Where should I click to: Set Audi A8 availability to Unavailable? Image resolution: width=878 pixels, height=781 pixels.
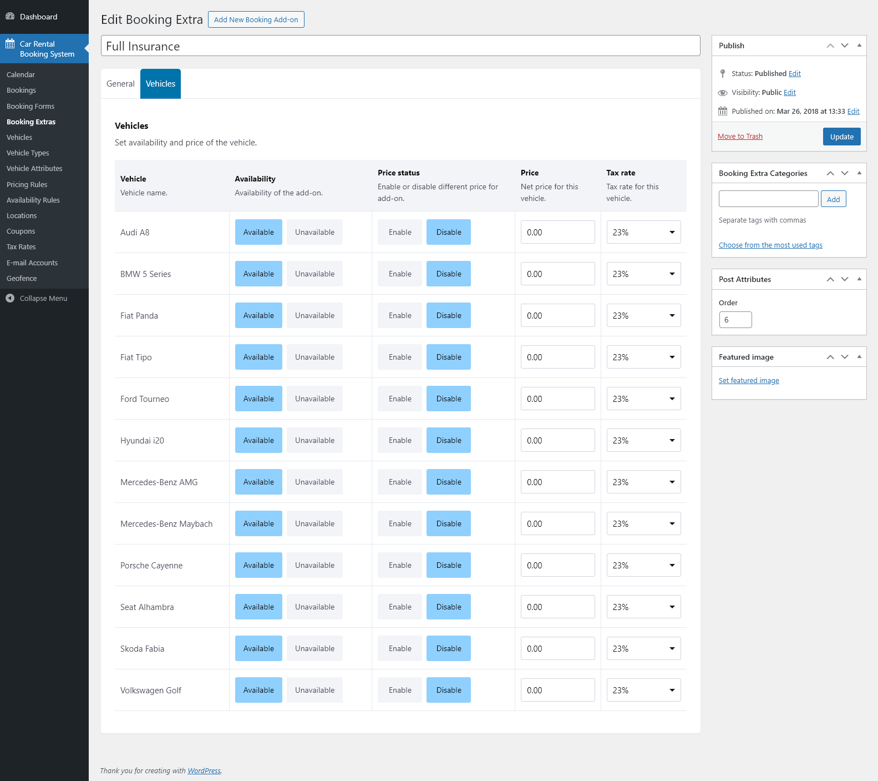coord(314,232)
